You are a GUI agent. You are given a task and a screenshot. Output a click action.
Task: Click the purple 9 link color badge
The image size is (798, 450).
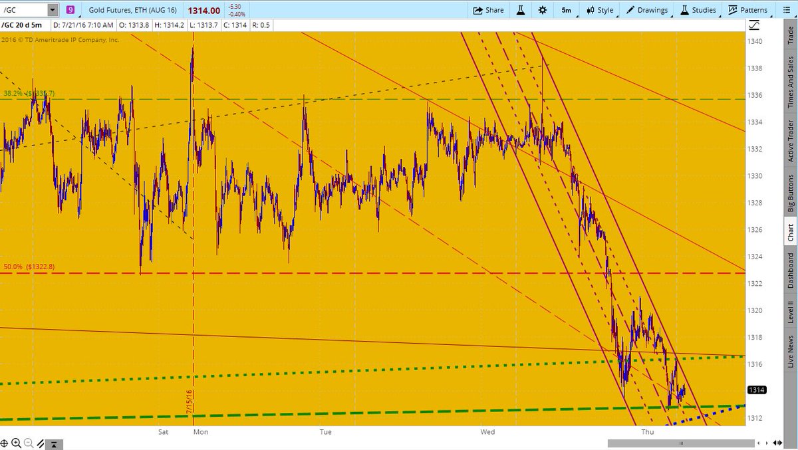point(70,10)
